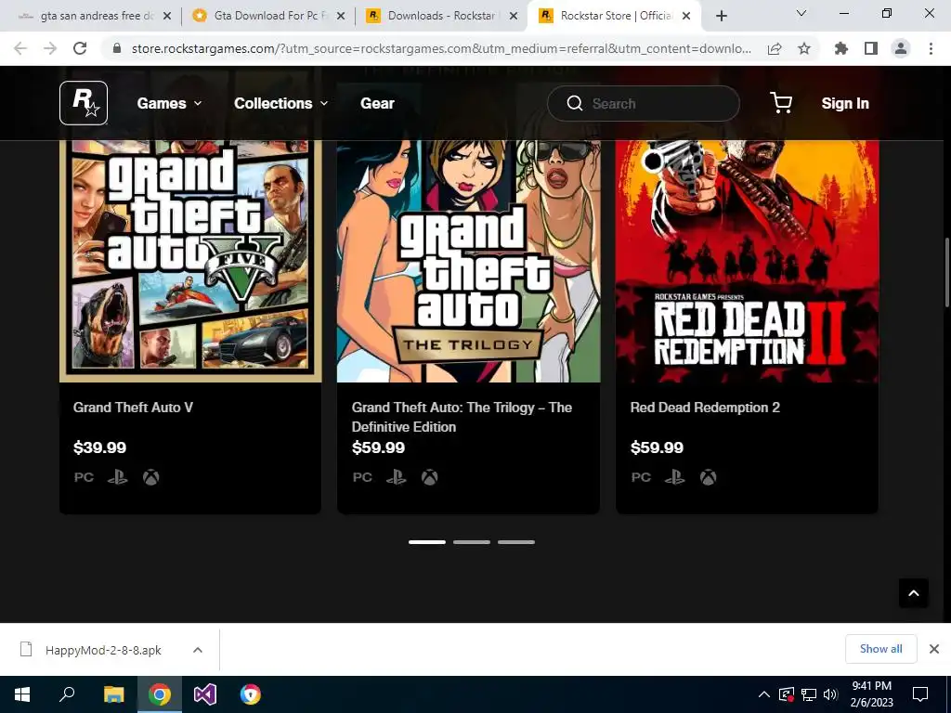
Task: Click the page vertical scrollbar thumb
Action: point(946,272)
